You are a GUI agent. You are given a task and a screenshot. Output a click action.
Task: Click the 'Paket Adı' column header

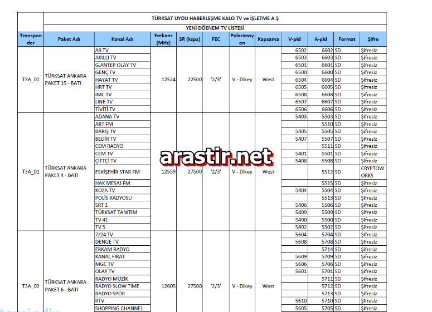[69, 39]
